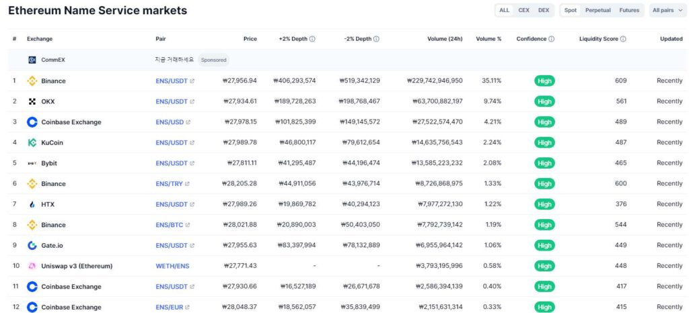Image resolution: width=689 pixels, height=313 pixels.
Task: Click the High badge in HTX row
Action: pyautogui.click(x=544, y=204)
